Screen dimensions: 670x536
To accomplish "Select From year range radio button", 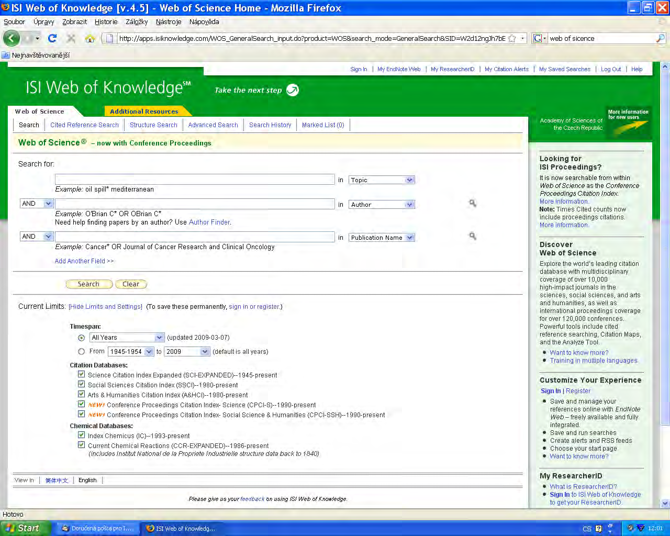I will click(x=81, y=352).
